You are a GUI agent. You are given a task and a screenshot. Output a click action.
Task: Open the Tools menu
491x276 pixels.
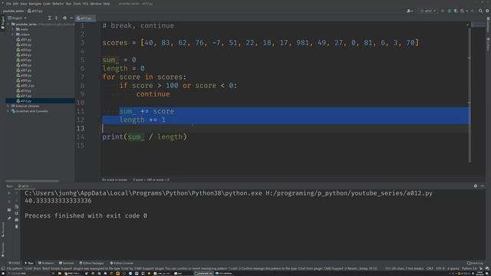(77, 4)
